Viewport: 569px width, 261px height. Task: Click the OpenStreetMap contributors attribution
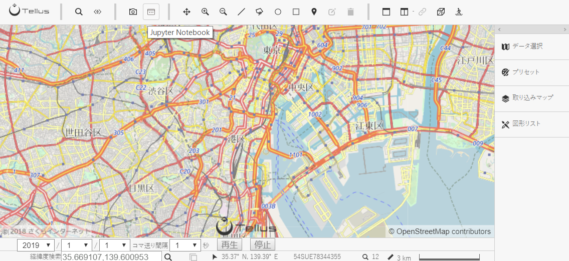(x=440, y=231)
